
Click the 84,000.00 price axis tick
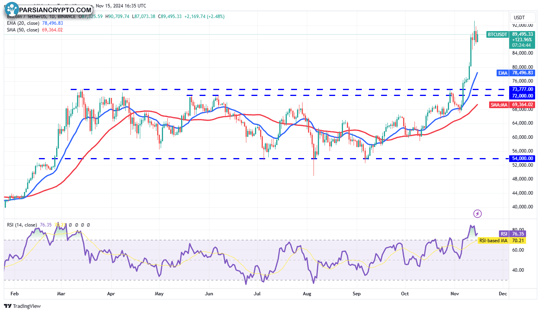523,53
